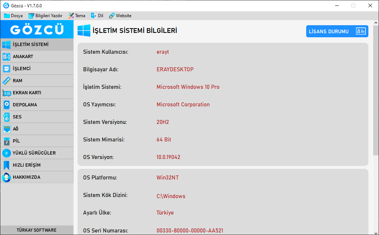The height and width of the screenshot is (235, 379).
Task: Click the İŞLETİM SİSTEMİ BİLGİLERİ heading
Action: click(135, 31)
